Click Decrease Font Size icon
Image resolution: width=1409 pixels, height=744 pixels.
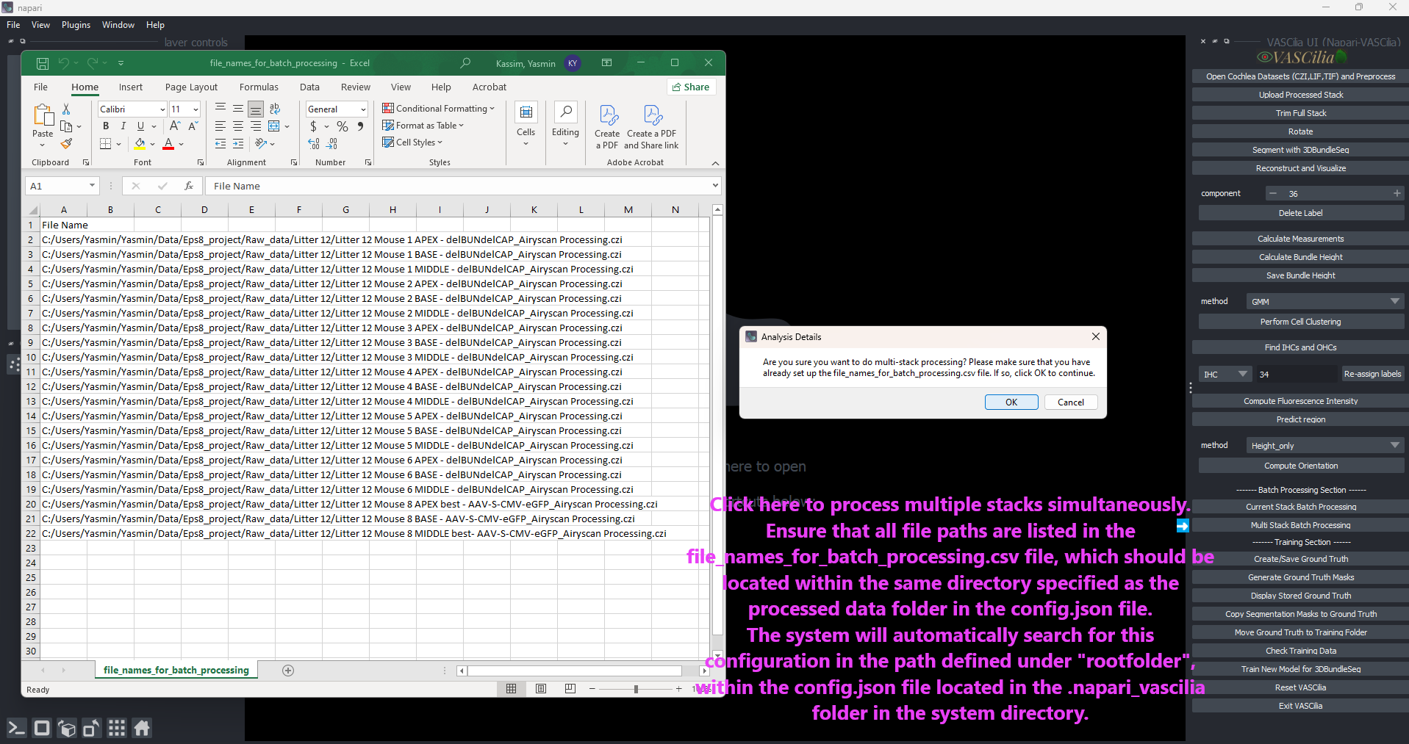[193, 126]
